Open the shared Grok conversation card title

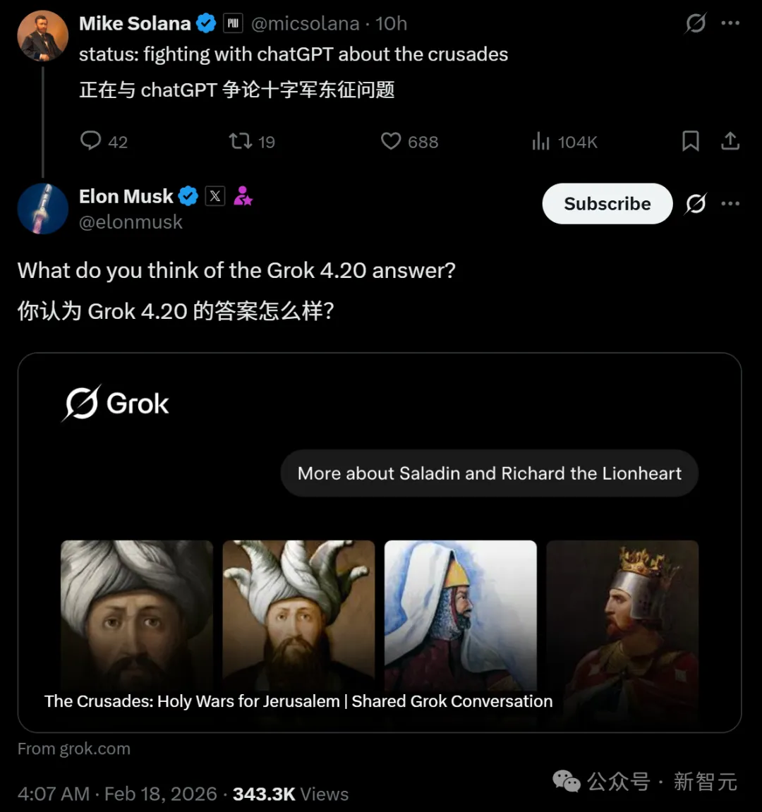tap(298, 701)
